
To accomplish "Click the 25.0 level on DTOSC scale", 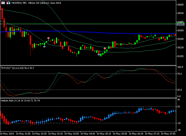I will click(x=179, y=90).
